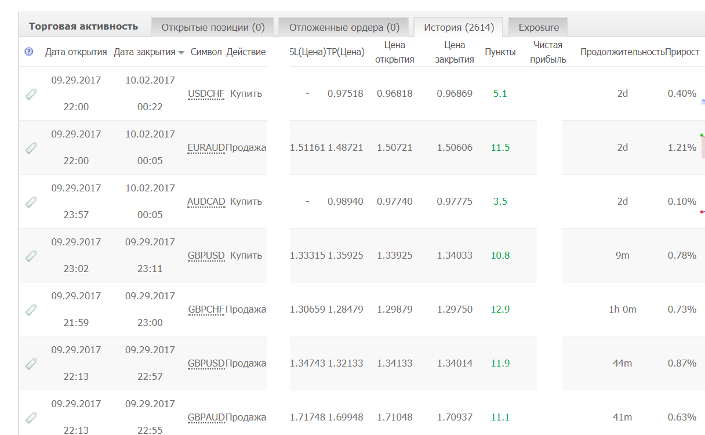Sort by Продолжительность column header
705x435 pixels.
[623, 52]
